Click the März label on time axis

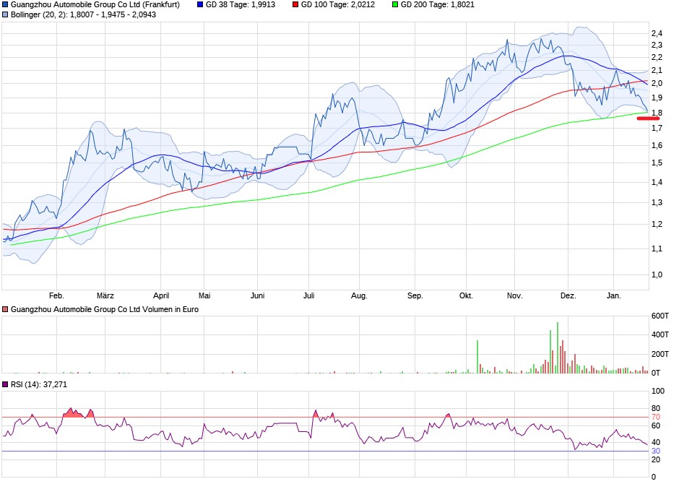point(105,295)
